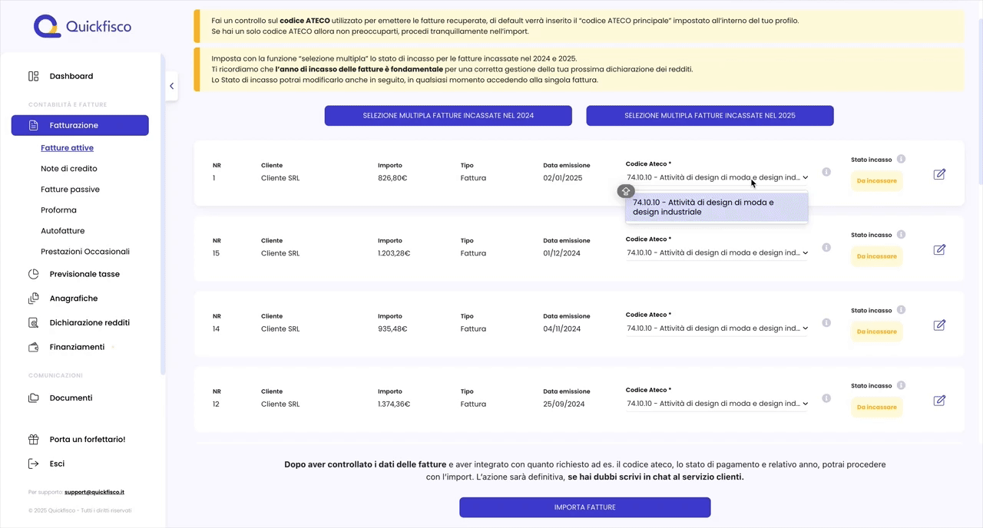Click the info icon beside Stato incasso, invoice 14
The image size is (983, 528).
click(x=901, y=310)
